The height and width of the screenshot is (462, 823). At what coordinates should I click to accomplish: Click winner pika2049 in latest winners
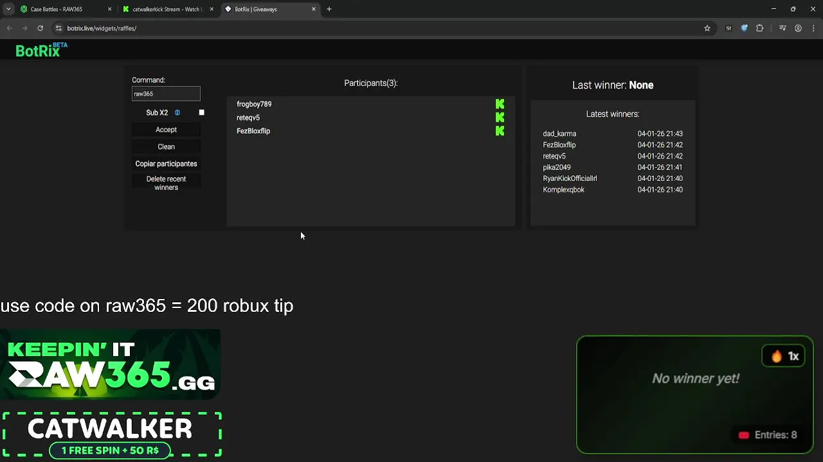(557, 167)
